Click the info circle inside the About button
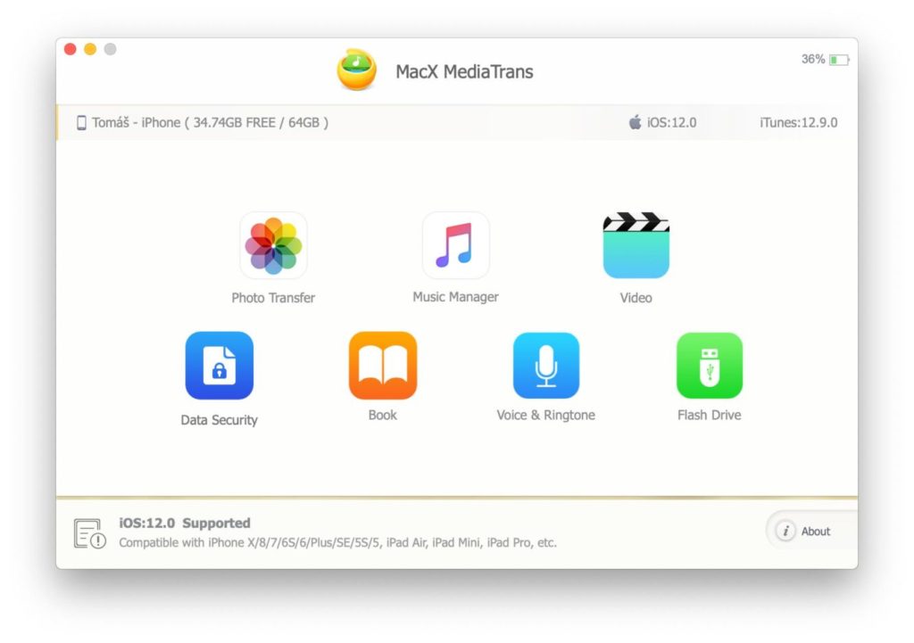This screenshot has height=643, width=914. click(x=785, y=531)
